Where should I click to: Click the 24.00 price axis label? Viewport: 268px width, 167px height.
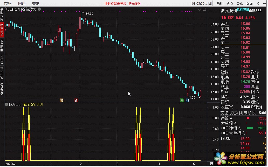tap(215, 24)
